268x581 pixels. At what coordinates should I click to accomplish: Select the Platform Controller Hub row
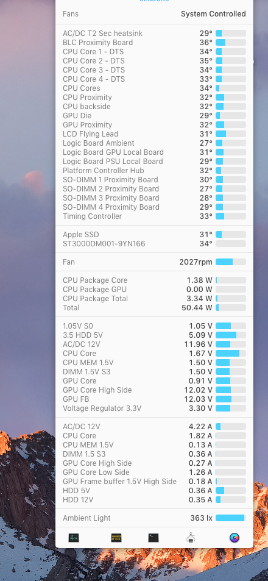(x=154, y=171)
